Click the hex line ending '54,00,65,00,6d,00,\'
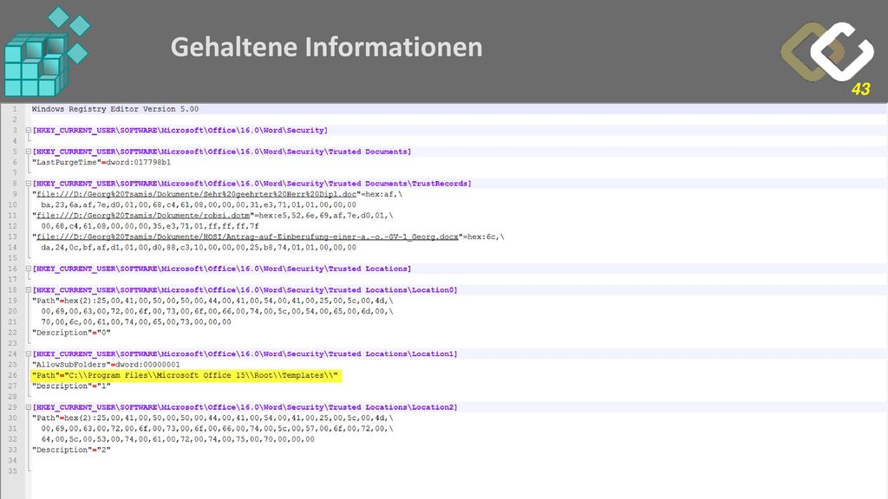 pyautogui.click(x=217, y=311)
